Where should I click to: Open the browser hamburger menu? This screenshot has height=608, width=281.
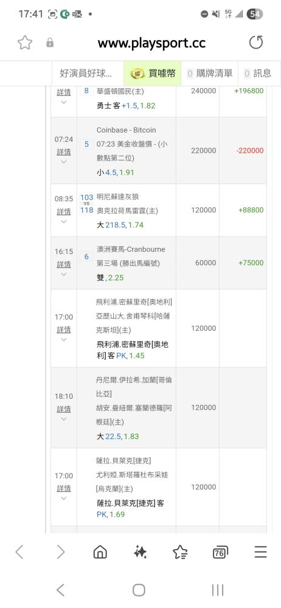click(x=260, y=552)
